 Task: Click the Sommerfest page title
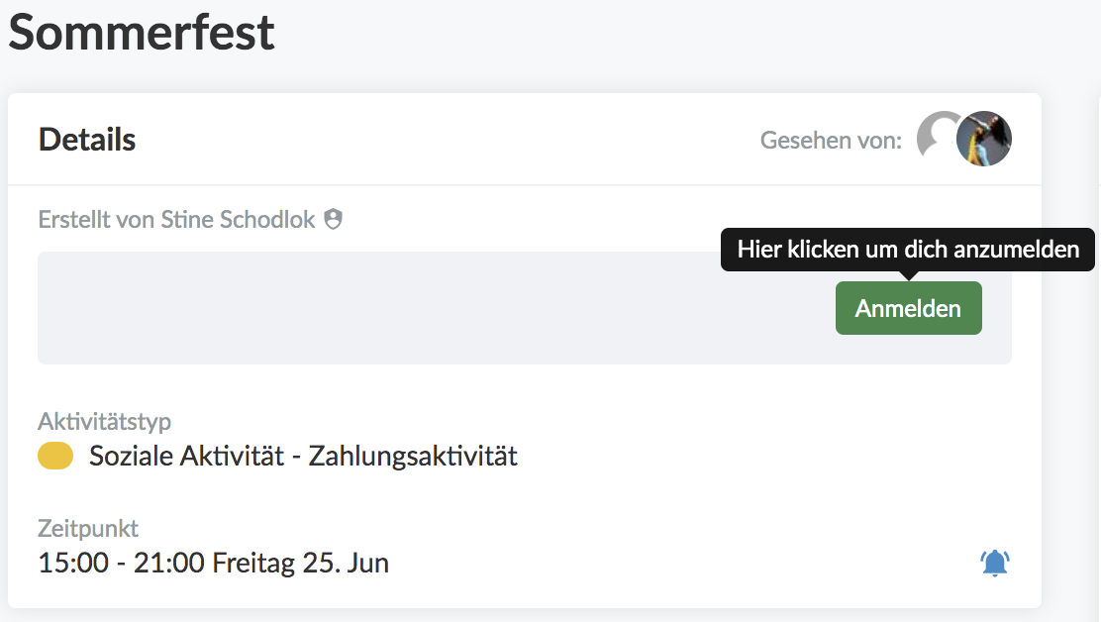click(142, 33)
